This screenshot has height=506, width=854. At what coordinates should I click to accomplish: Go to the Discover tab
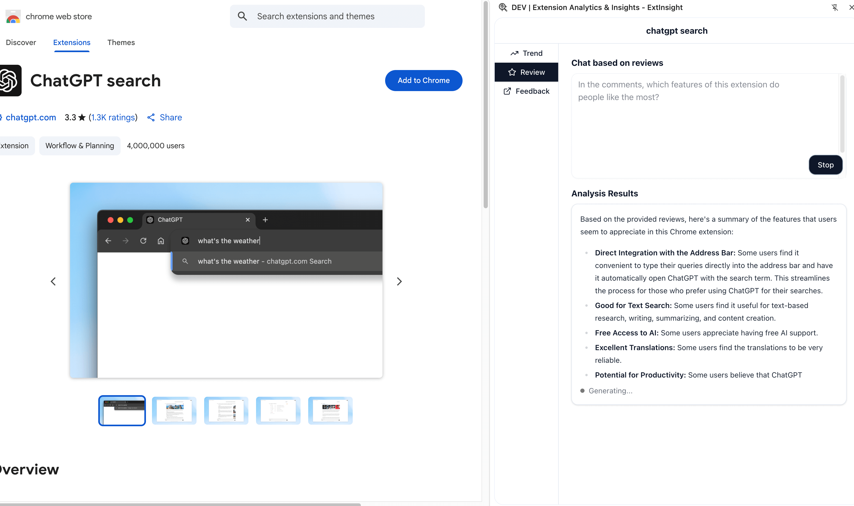click(21, 42)
